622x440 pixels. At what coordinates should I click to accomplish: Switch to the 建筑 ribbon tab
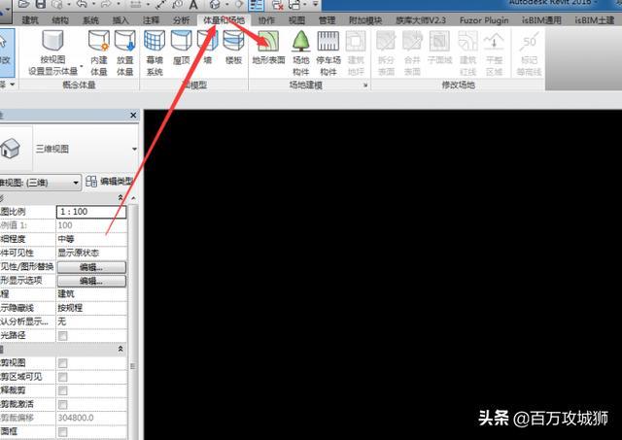click(x=30, y=19)
